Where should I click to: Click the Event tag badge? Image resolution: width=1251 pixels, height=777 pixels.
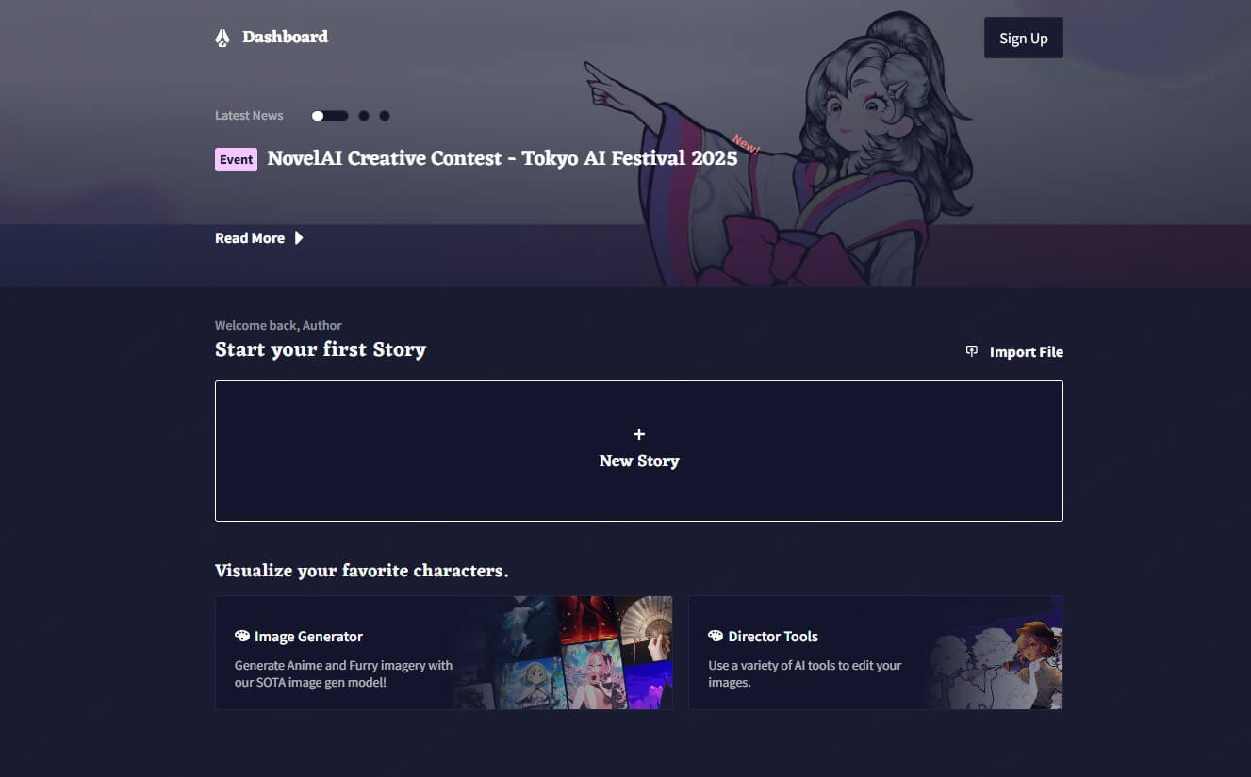pos(236,159)
